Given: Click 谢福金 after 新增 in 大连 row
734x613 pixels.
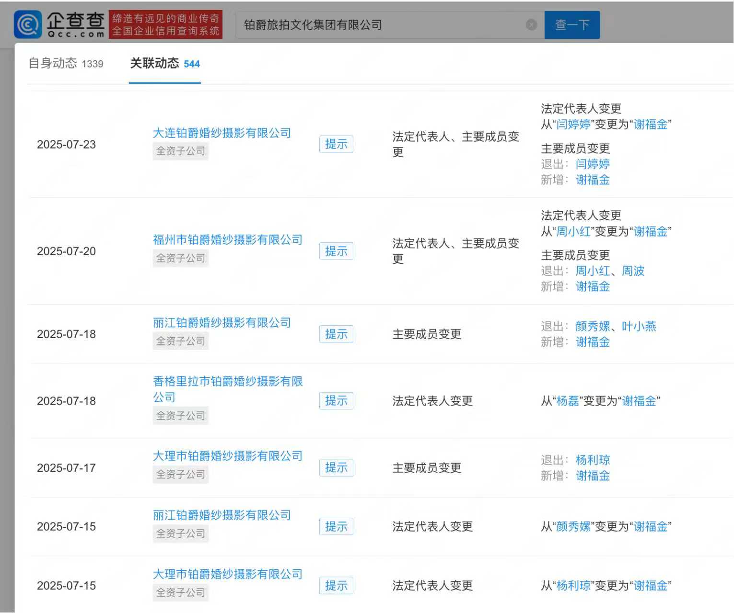Looking at the screenshot, I should click(593, 180).
